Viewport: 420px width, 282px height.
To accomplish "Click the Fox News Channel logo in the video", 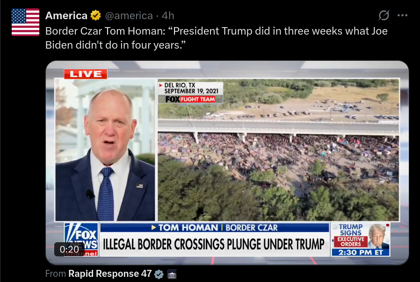I will tap(81, 239).
